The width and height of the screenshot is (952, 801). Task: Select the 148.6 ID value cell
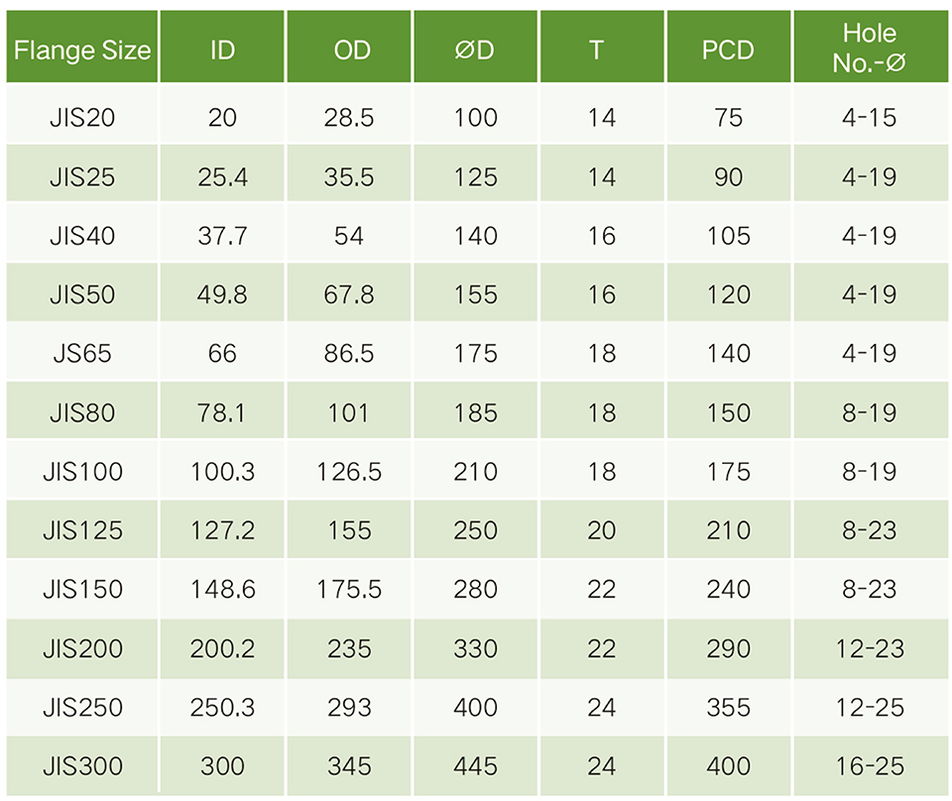[x=223, y=589]
